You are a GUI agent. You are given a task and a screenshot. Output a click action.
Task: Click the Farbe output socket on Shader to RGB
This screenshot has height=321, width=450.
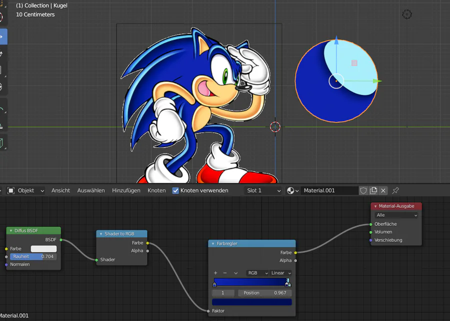coord(147,243)
